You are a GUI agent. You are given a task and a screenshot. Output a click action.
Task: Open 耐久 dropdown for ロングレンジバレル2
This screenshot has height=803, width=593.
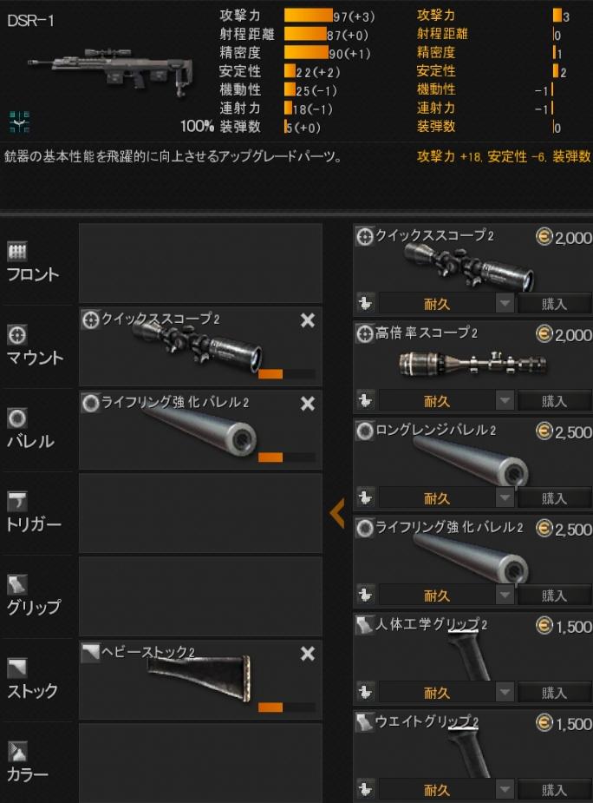coord(505,497)
